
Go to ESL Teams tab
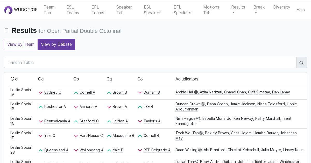coord(73,10)
